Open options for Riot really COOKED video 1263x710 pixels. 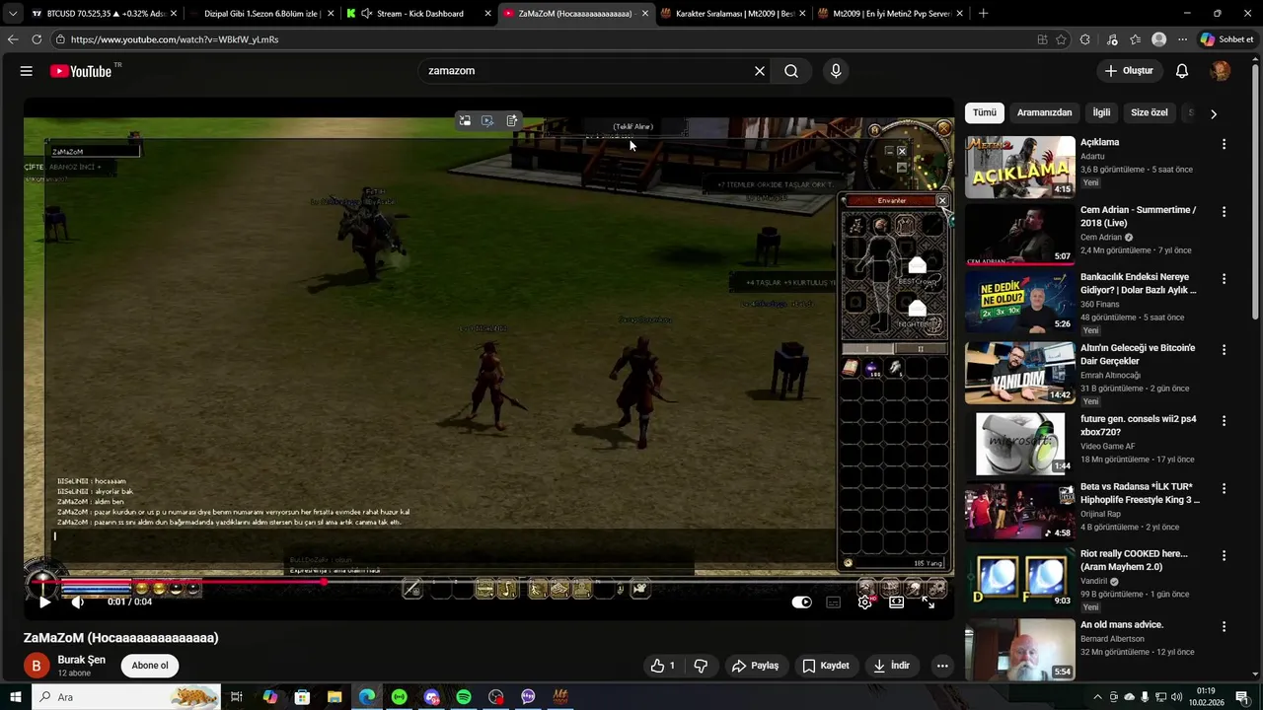pos(1224,556)
